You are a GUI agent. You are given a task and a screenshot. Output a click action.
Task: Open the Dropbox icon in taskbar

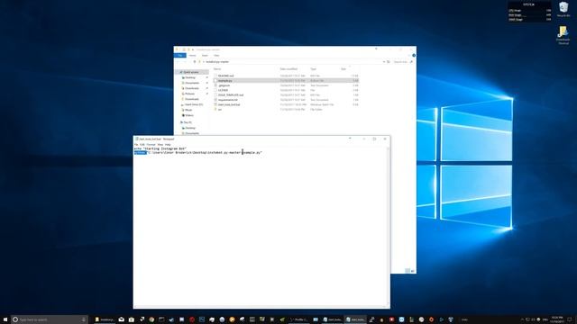(451, 319)
